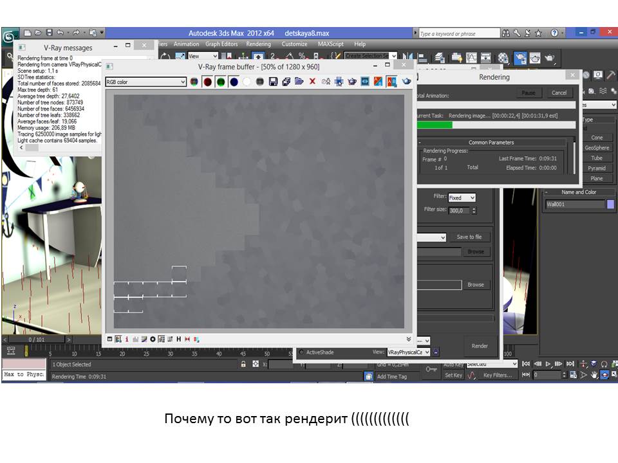
Task: Toggle the blue channel in frame buffer
Action: point(234,82)
